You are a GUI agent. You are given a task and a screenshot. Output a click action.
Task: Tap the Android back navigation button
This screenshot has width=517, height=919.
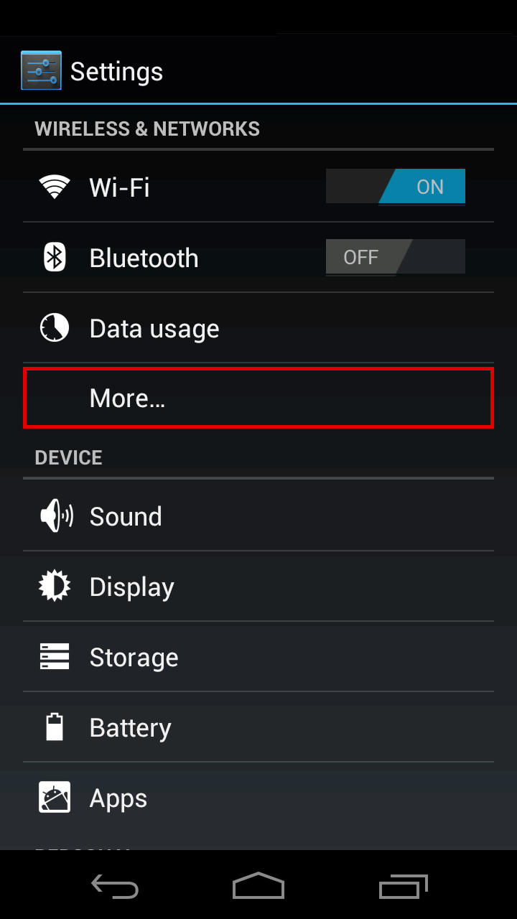(x=115, y=886)
